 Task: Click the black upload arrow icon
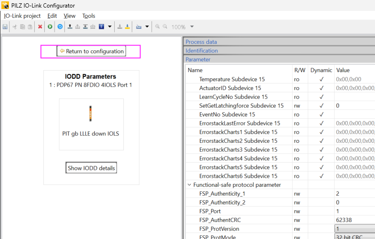(70, 26)
